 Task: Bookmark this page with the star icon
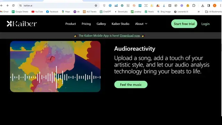96,6
